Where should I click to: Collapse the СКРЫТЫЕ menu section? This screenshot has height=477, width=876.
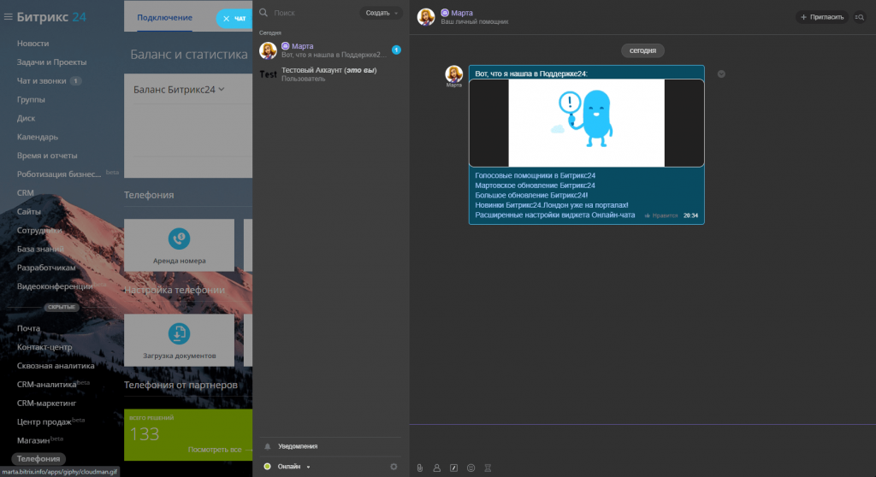pyautogui.click(x=62, y=307)
